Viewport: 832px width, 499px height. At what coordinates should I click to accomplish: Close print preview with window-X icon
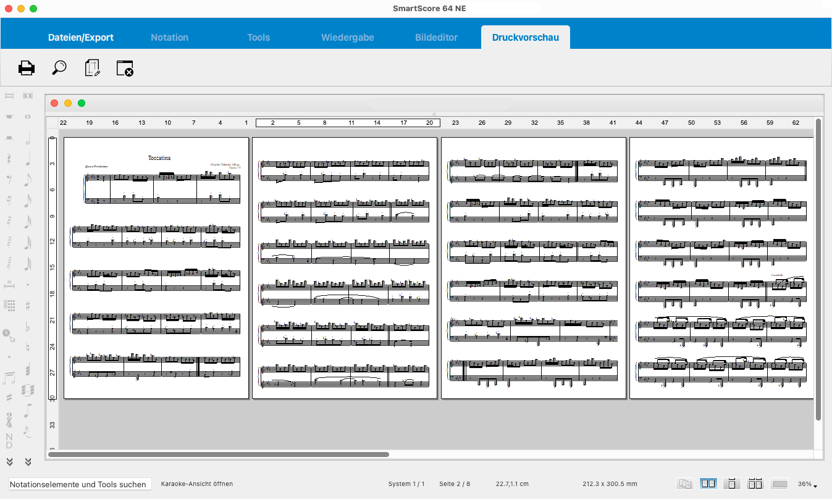pyautogui.click(x=125, y=68)
